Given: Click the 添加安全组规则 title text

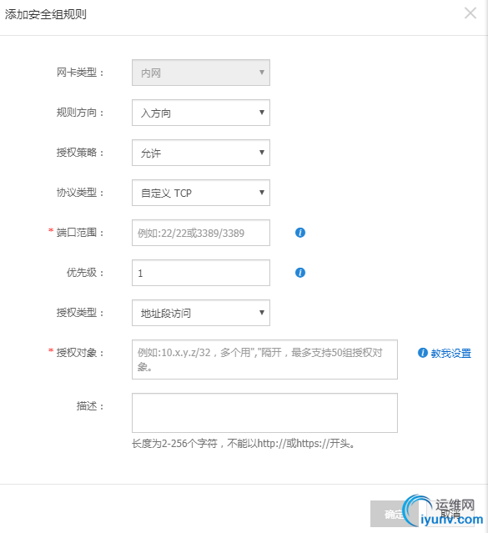Looking at the screenshot, I should point(46,15).
